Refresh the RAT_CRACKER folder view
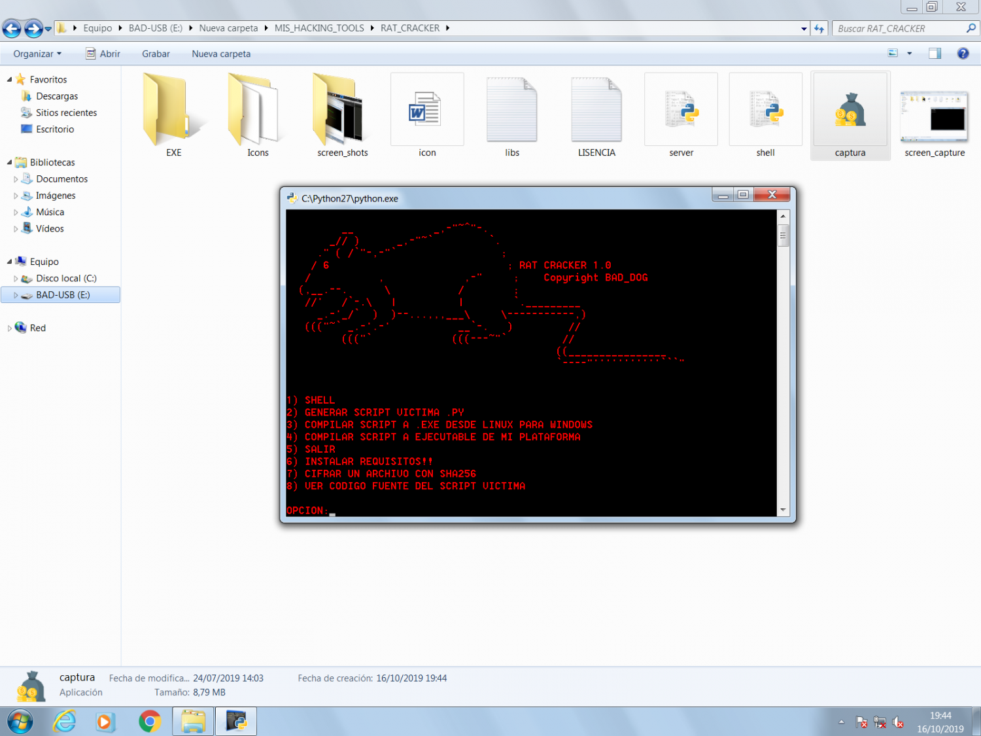The image size is (981, 736). click(819, 29)
